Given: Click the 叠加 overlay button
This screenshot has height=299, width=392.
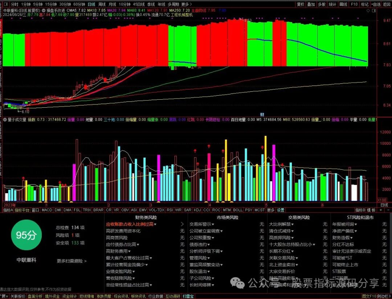Looking at the screenshot, I should point(311,4).
